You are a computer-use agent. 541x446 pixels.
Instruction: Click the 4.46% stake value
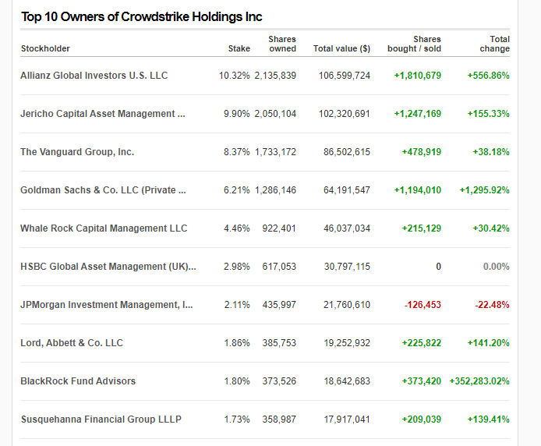[x=237, y=228]
